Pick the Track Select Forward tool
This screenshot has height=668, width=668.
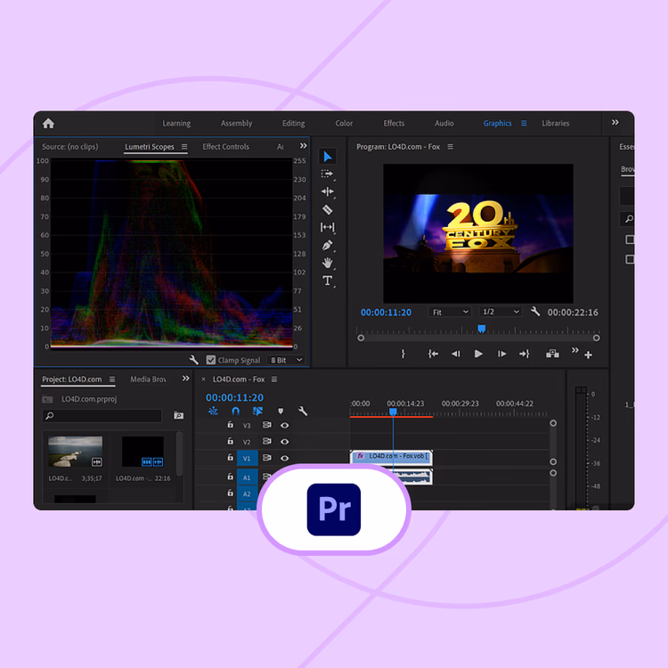point(327,174)
